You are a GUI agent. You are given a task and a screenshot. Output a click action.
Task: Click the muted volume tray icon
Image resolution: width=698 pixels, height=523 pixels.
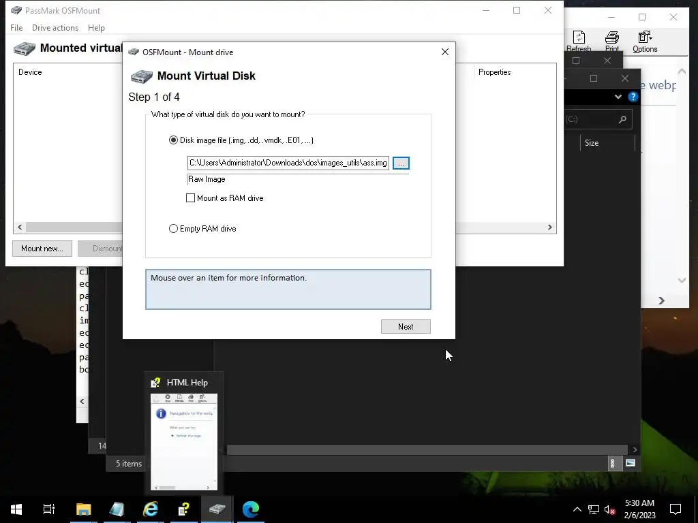click(609, 509)
